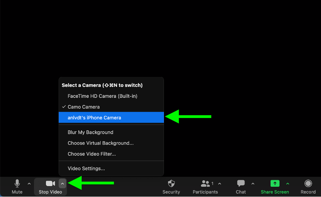The height and width of the screenshot is (197, 321).
Task: Open the Participants panel
Action: pyautogui.click(x=205, y=187)
